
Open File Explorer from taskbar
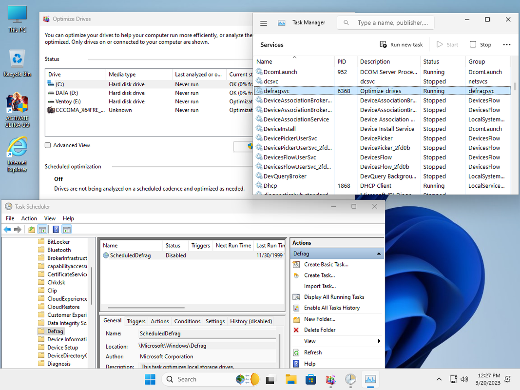(291, 379)
